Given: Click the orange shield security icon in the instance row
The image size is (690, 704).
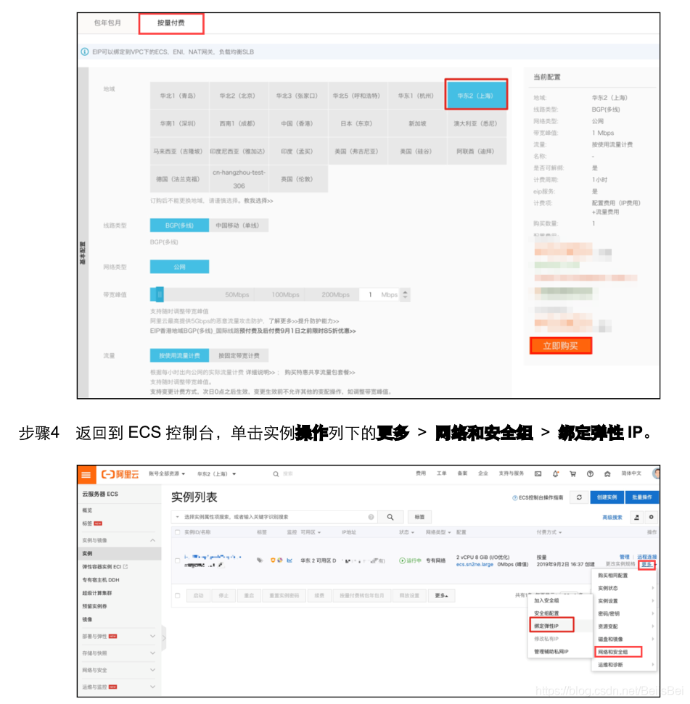Looking at the screenshot, I should pos(273,560).
